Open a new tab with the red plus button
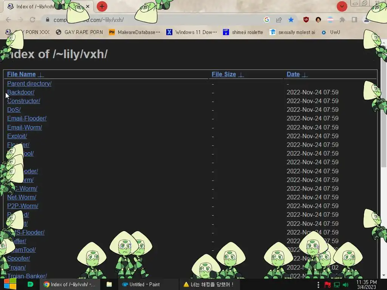Viewport: 387px width, 290px height. [102, 6]
